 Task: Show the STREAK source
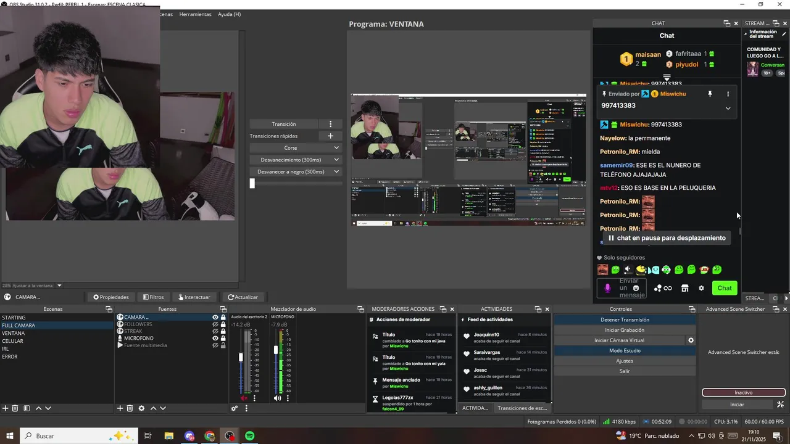pyautogui.click(x=215, y=331)
